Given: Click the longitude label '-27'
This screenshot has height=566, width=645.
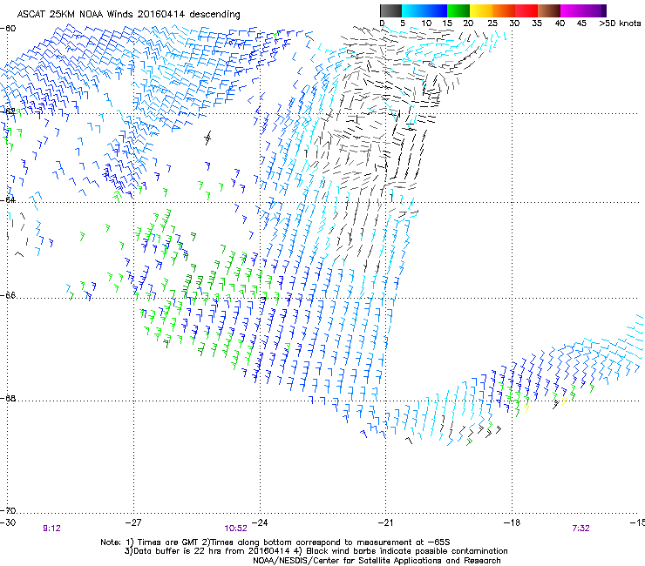Looking at the screenshot, I should (133, 522).
